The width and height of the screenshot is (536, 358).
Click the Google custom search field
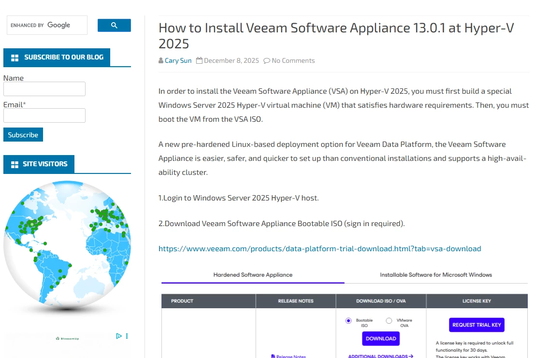pyautogui.click(x=47, y=25)
